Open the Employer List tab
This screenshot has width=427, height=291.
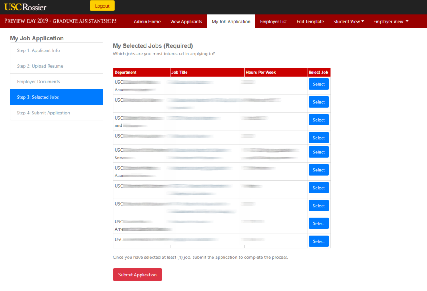273,22
